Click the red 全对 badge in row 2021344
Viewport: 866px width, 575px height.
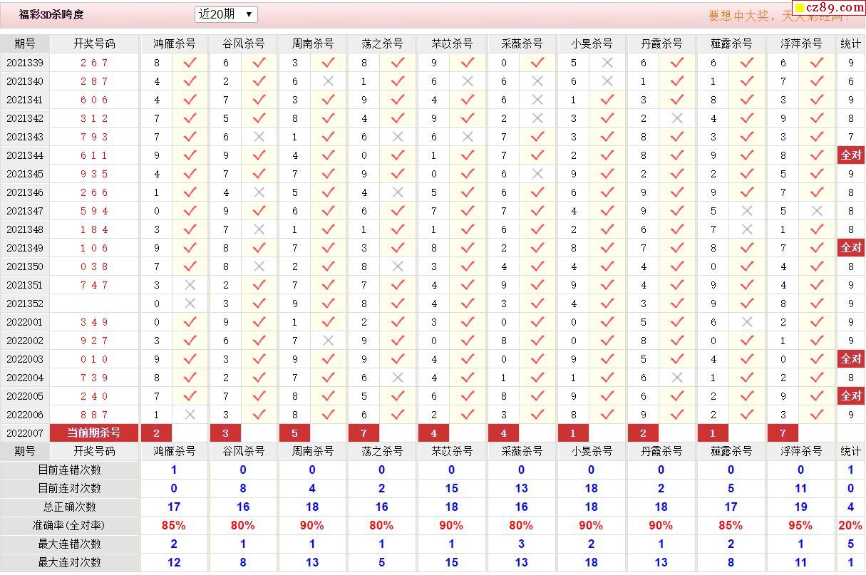(851, 155)
